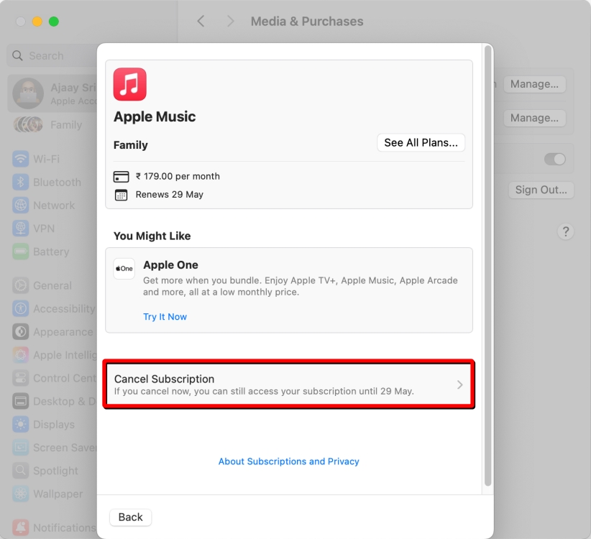Click the ₹ 179.00 per month text

[x=178, y=176]
